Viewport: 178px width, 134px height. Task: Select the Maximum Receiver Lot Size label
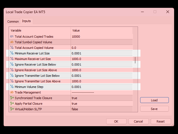coord(33,59)
